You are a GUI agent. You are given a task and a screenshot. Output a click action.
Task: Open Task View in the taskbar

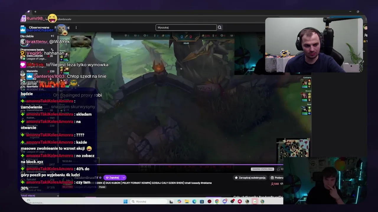171,201
